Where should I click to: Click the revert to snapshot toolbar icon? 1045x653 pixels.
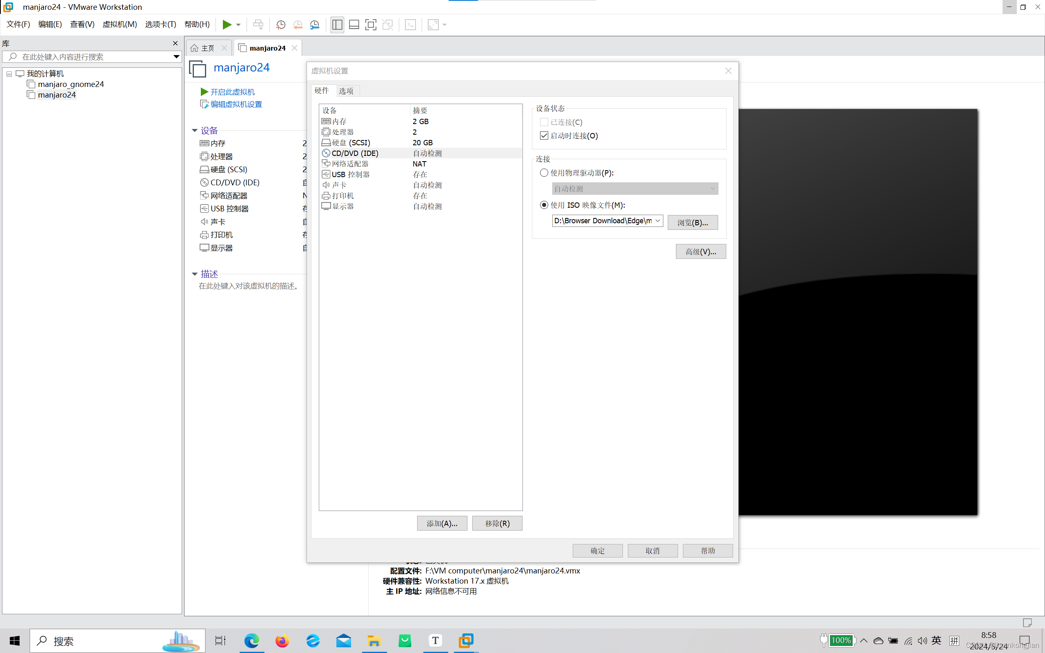298,24
